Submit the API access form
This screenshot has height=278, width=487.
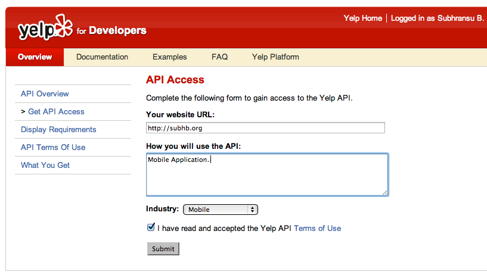coord(163,249)
